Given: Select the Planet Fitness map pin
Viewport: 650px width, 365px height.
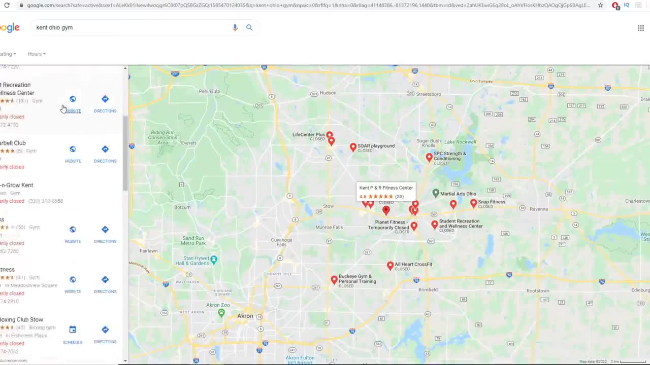Looking at the screenshot, I should tap(414, 226).
